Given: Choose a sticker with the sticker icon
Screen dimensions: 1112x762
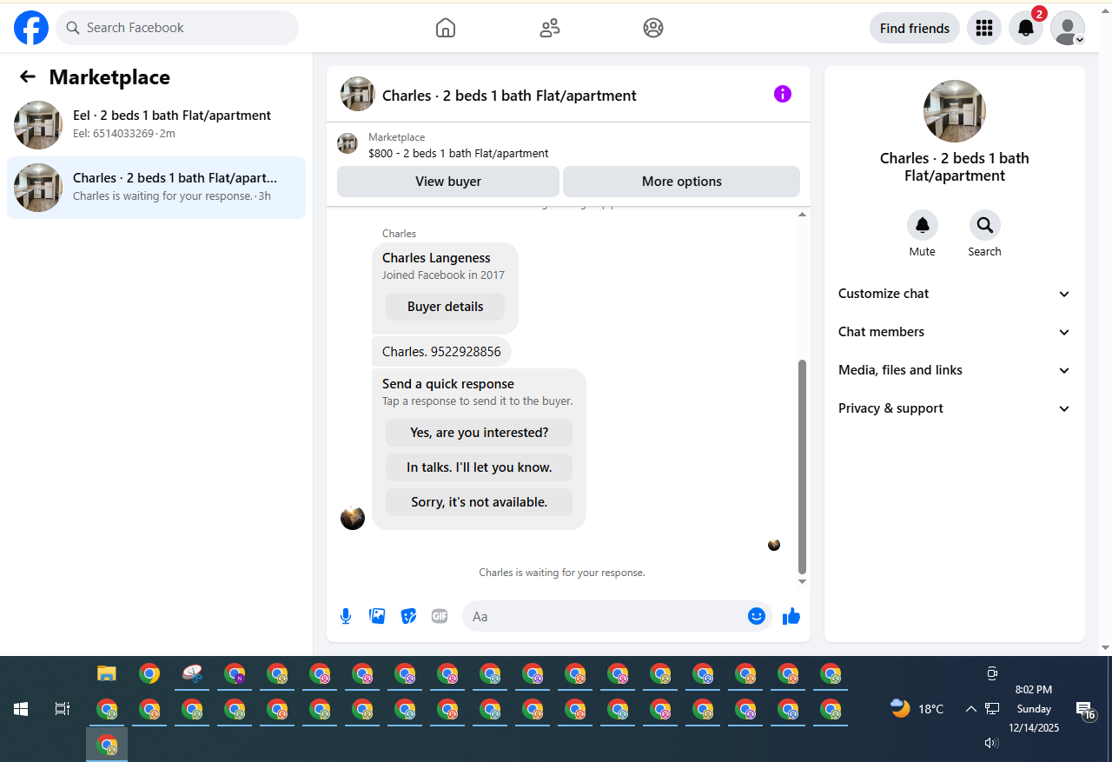Looking at the screenshot, I should pos(408,616).
